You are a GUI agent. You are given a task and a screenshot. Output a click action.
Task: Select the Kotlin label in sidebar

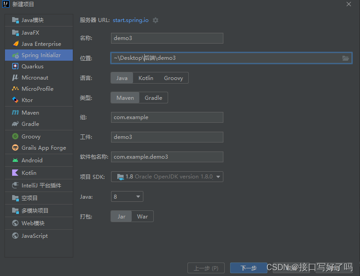coord(29,173)
